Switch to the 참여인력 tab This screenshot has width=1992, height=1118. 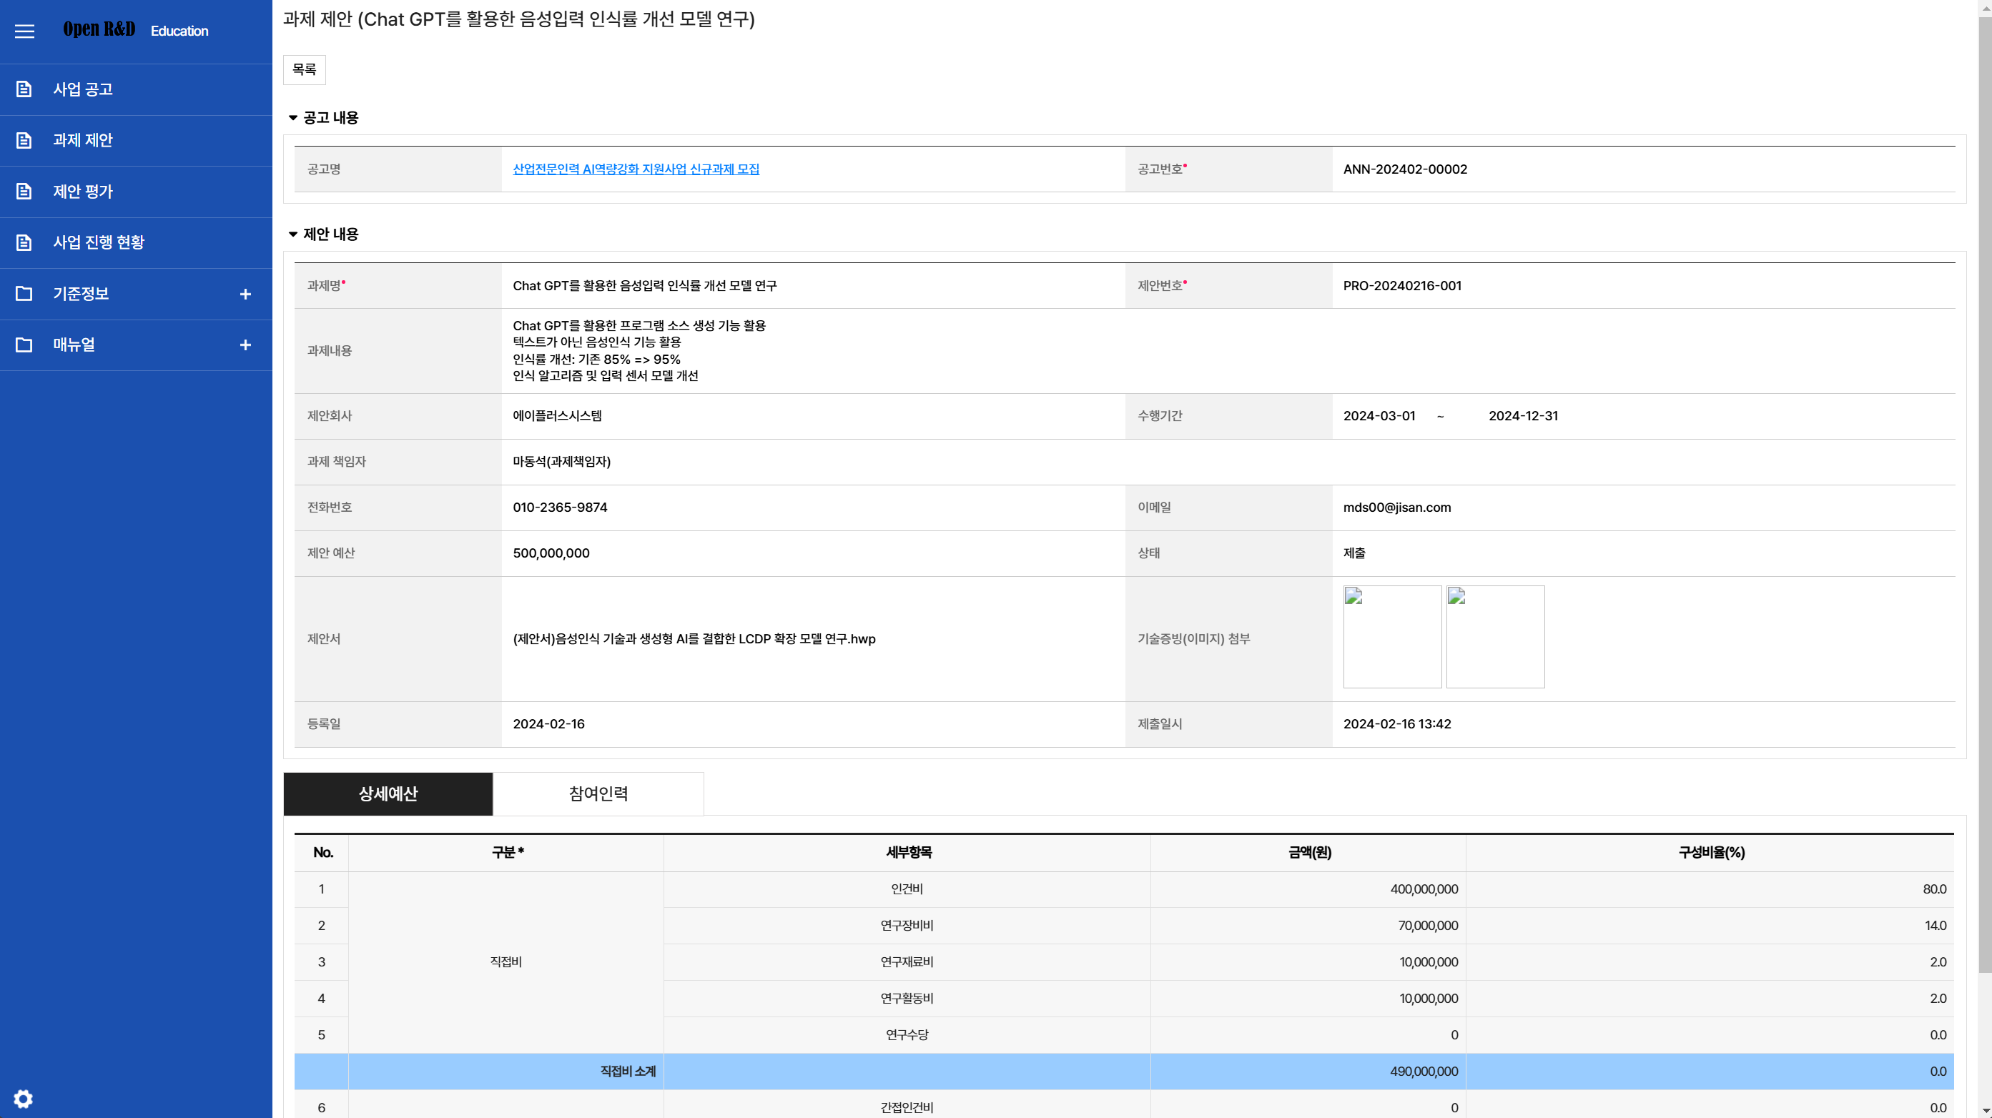(598, 793)
